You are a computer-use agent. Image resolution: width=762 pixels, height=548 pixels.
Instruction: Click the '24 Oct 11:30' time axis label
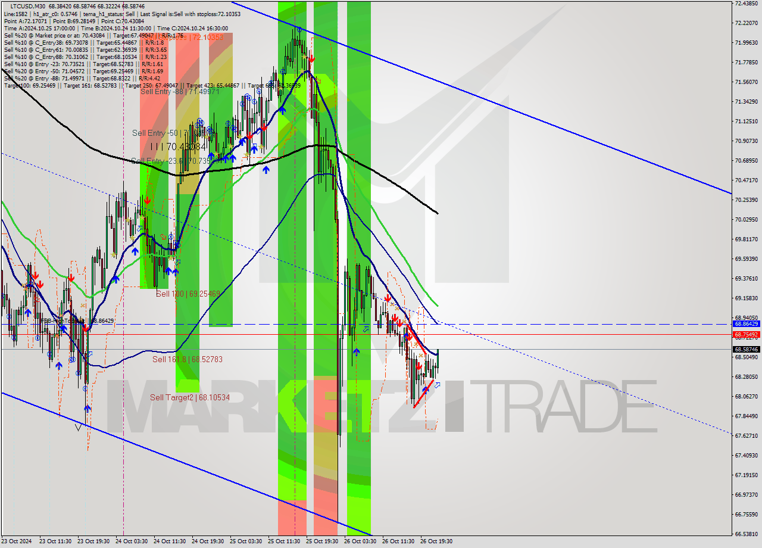coord(170,541)
